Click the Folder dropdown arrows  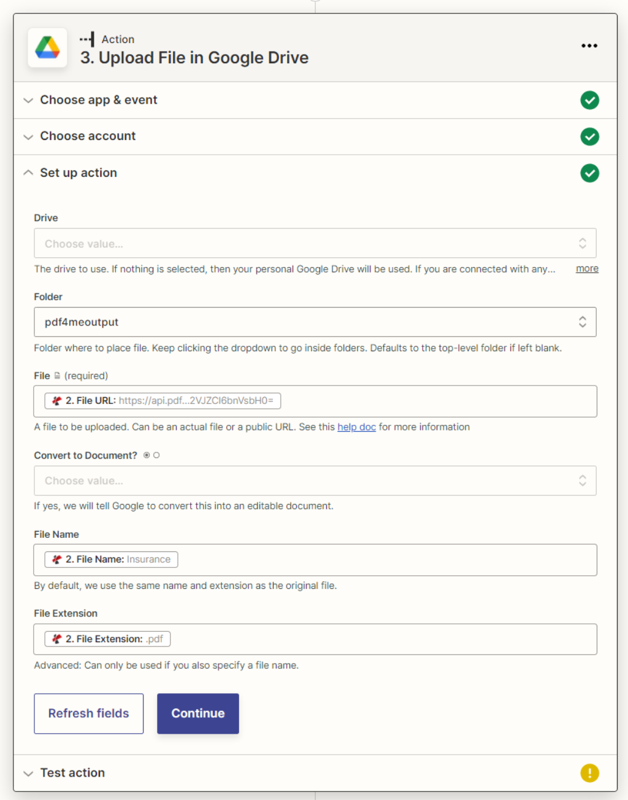(x=582, y=322)
